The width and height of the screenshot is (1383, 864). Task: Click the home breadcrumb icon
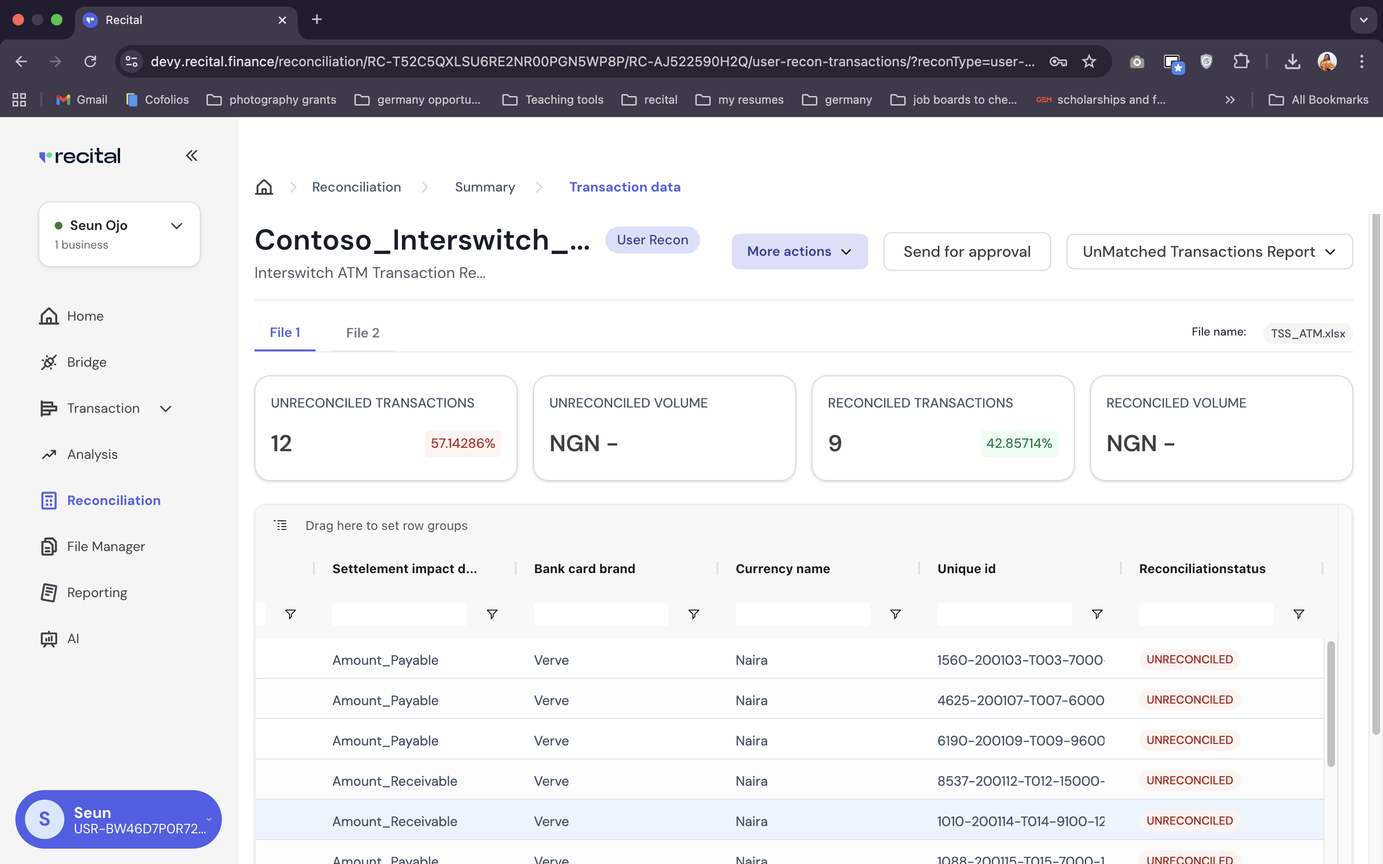tap(264, 187)
